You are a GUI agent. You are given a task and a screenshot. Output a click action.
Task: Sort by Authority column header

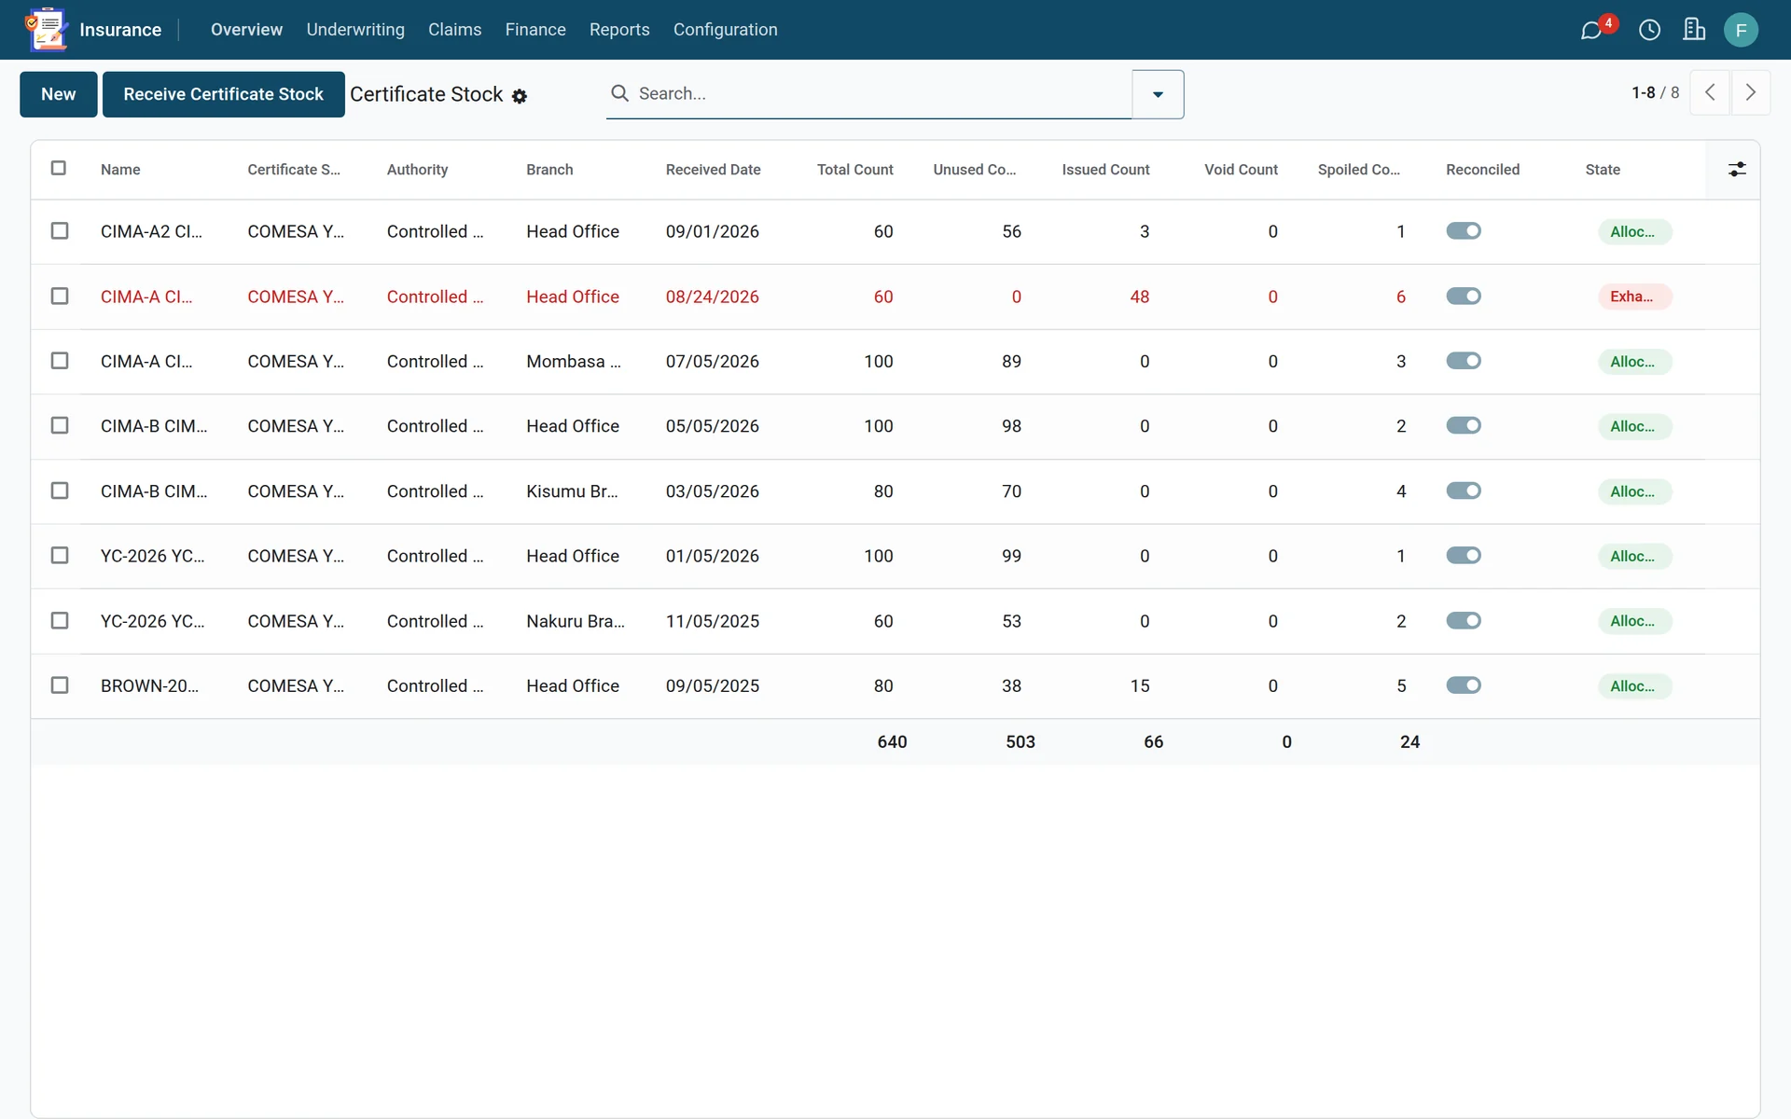click(x=417, y=170)
